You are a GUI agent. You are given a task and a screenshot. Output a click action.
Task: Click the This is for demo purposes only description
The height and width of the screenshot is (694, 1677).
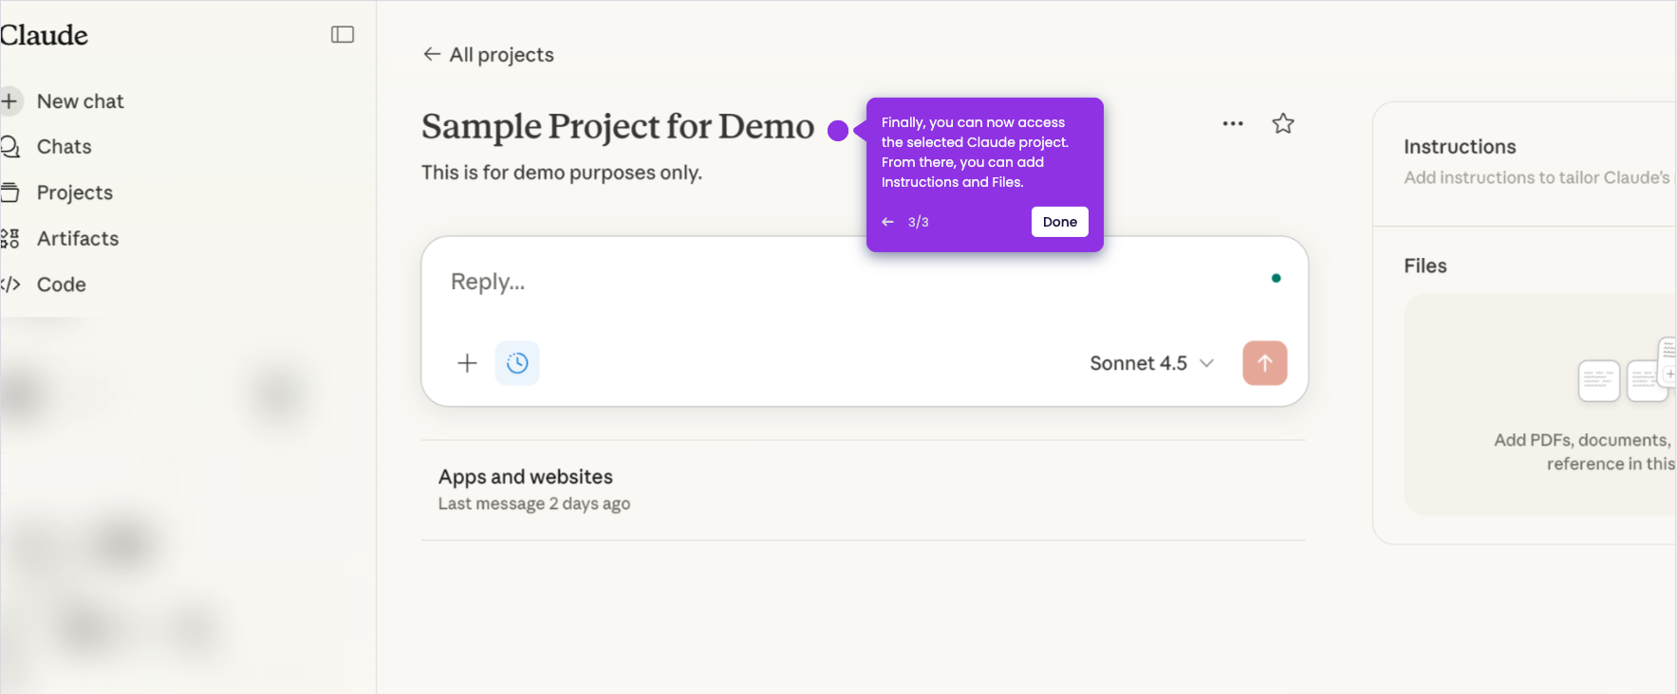[x=562, y=173]
